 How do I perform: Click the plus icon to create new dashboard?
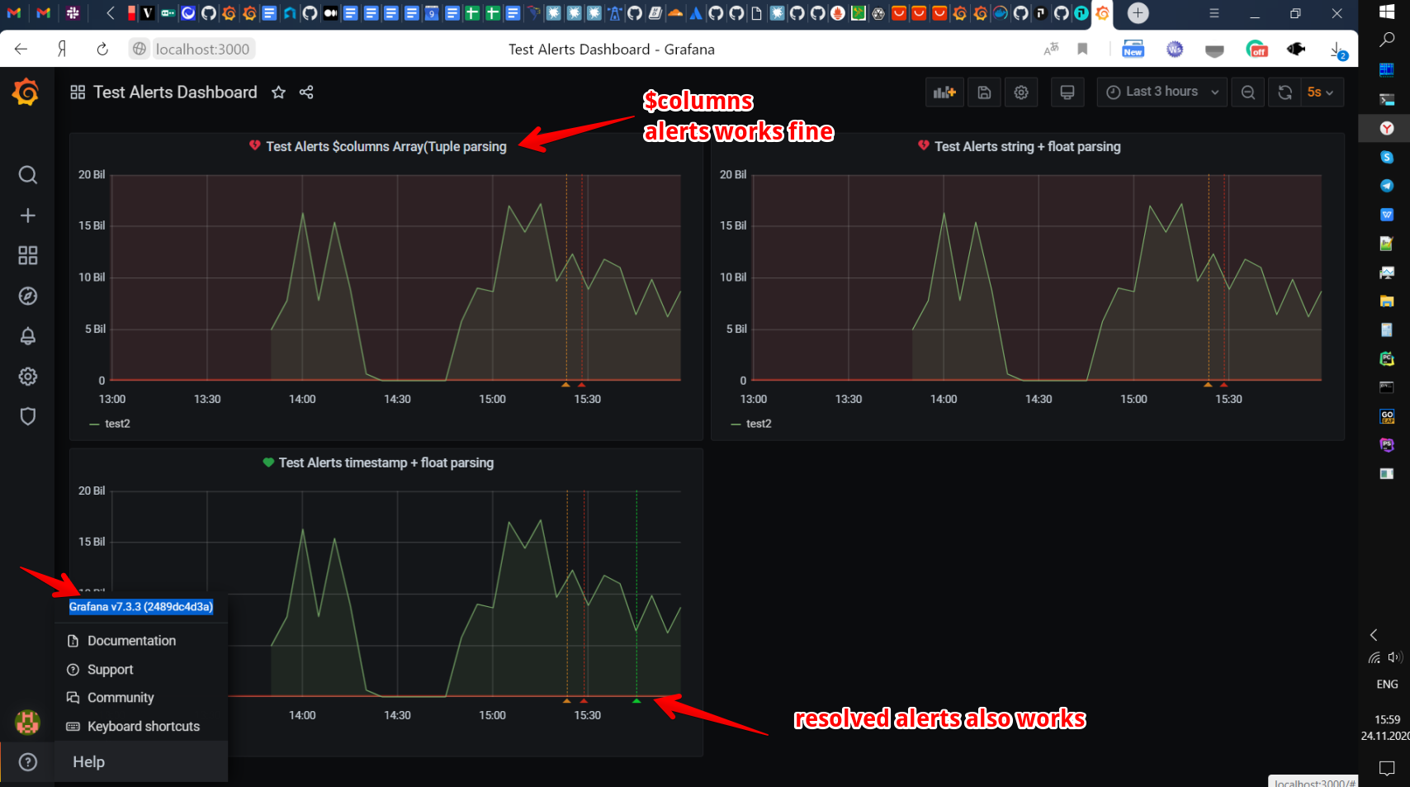tap(27, 216)
